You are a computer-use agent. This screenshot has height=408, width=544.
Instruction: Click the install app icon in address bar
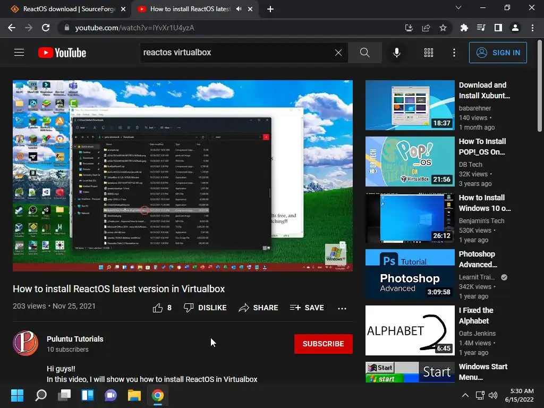point(409,28)
